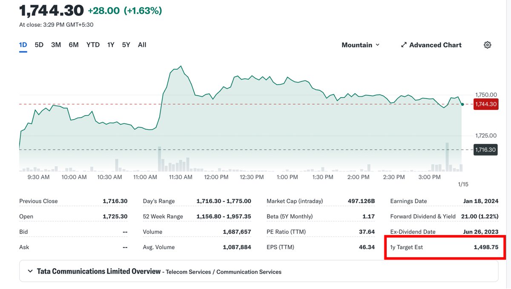Click the Bid label

23,232
